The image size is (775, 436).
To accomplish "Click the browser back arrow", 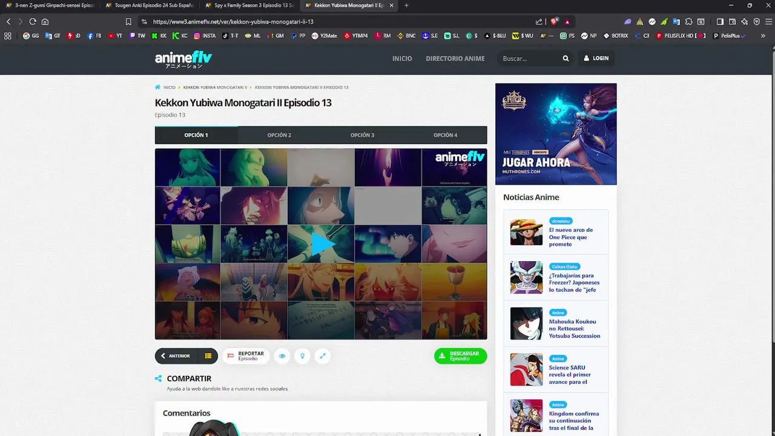I will pyautogui.click(x=8, y=22).
